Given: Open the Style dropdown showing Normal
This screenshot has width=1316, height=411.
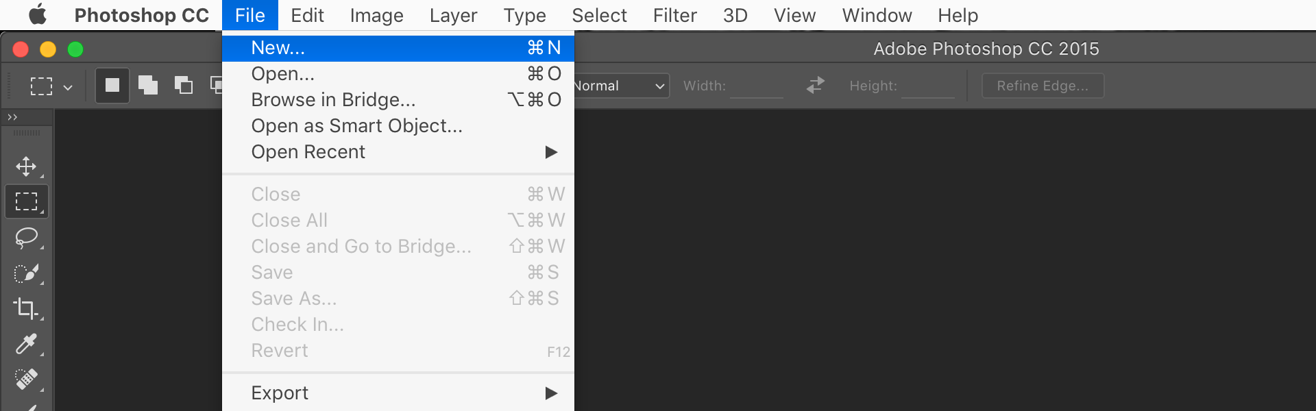Looking at the screenshot, I should coord(621,86).
